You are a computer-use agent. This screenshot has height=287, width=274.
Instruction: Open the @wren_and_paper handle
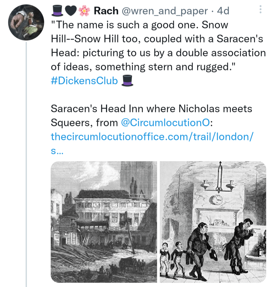click(165, 11)
